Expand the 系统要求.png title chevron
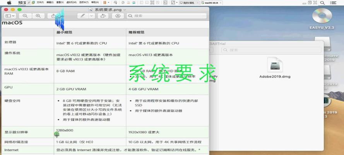Screen dimensions: 344x155 pyautogui.click(x=125, y=10)
